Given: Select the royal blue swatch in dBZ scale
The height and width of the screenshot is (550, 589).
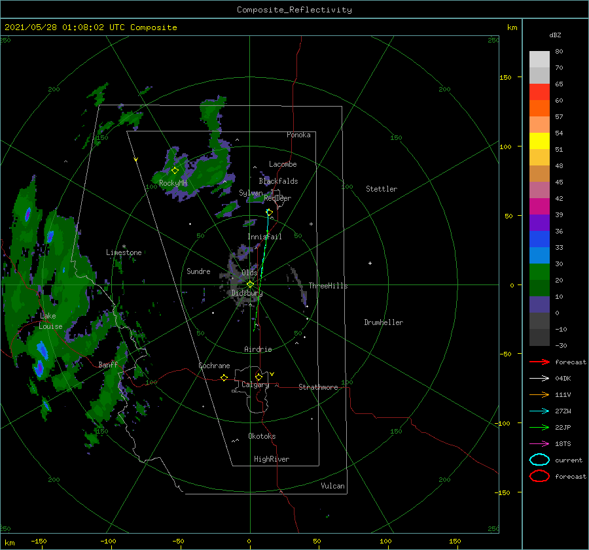Looking at the screenshot, I should point(539,239).
